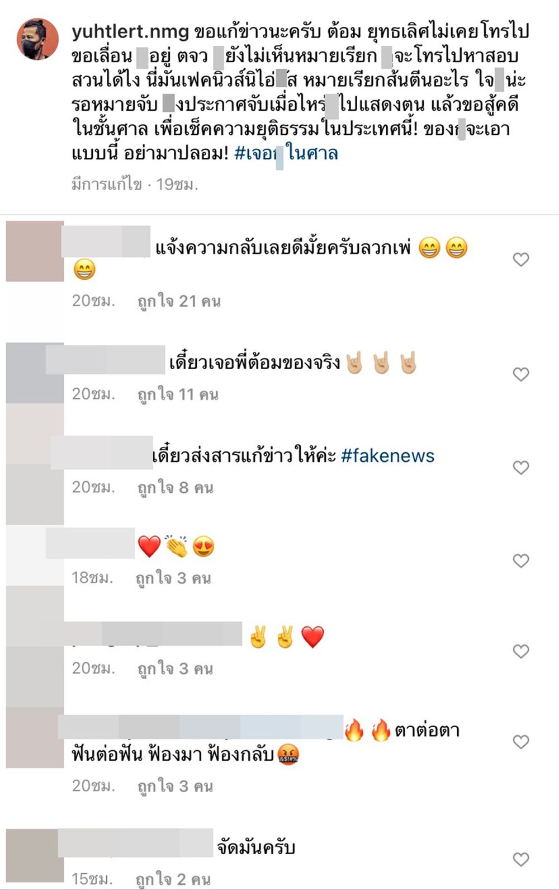Open avatar beside fire emoji comment
This screenshot has width=559, height=890.
click(x=35, y=738)
